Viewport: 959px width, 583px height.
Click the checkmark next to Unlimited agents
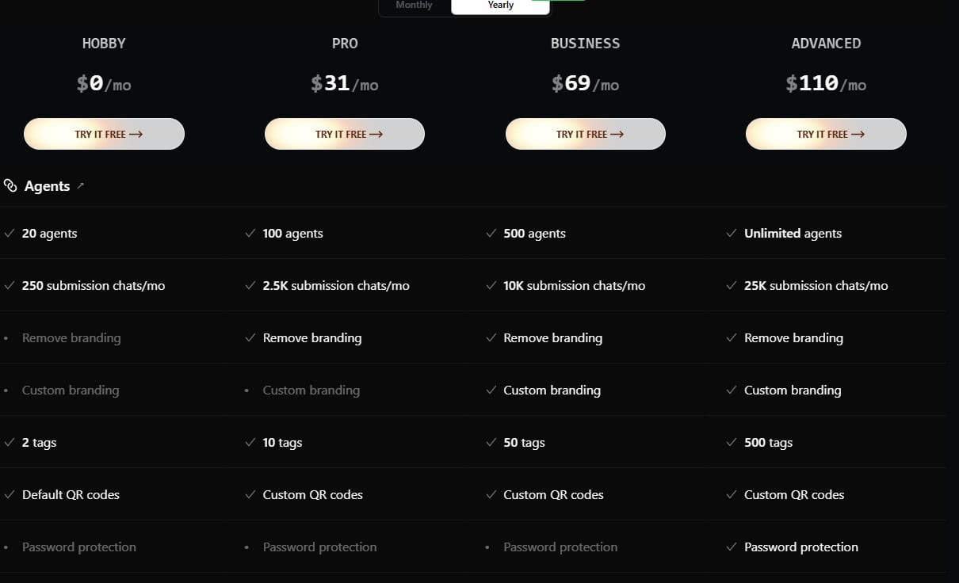coord(731,233)
